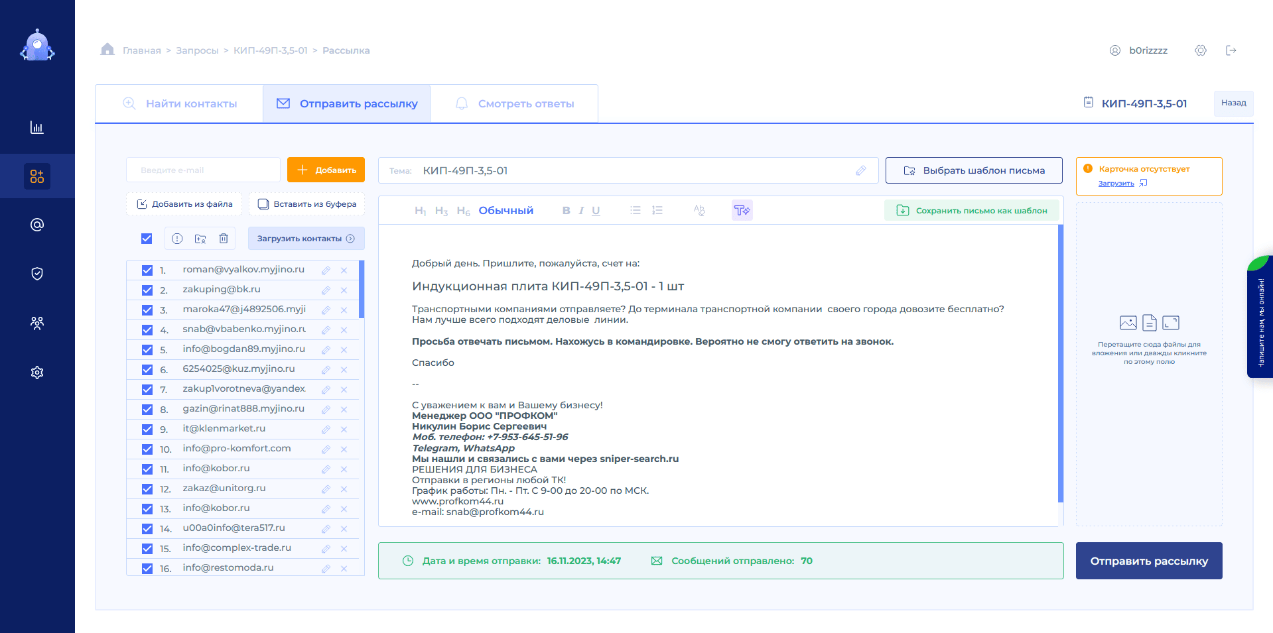Image resolution: width=1273 pixels, height=633 pixels.
Task: Select the 'Обычный' text style option
Action: tap(505, 211)
